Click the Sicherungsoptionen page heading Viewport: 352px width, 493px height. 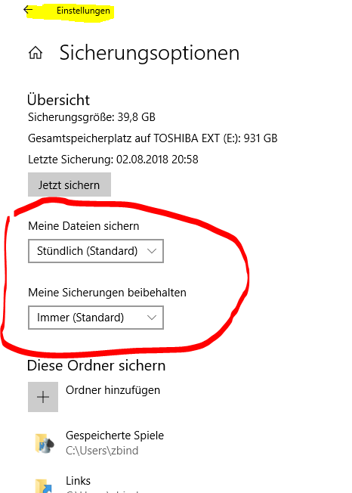coord(150,53)
